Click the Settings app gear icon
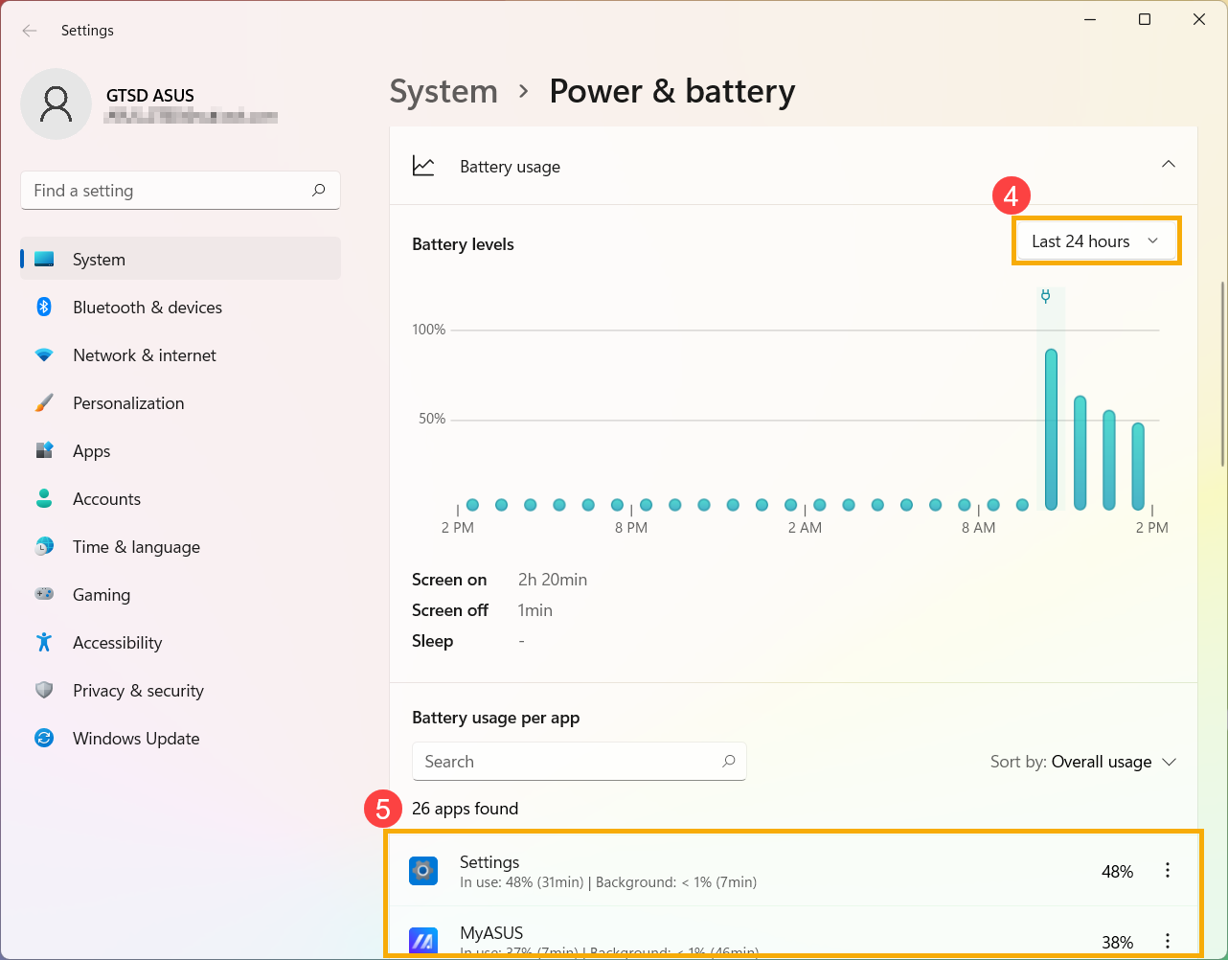This screenshot has height=960, width=1228. click(423, 871)
